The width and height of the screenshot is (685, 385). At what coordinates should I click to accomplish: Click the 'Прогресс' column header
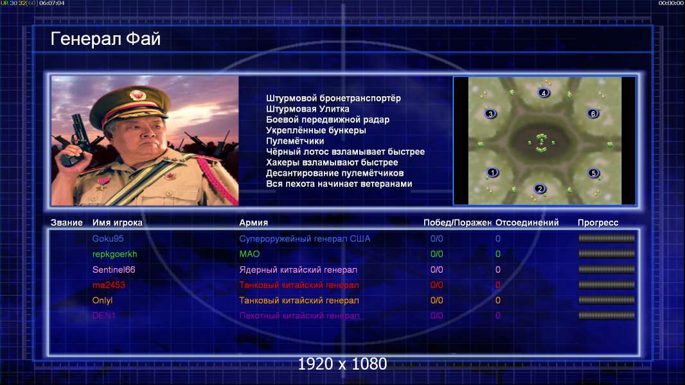tap(598, 223)
